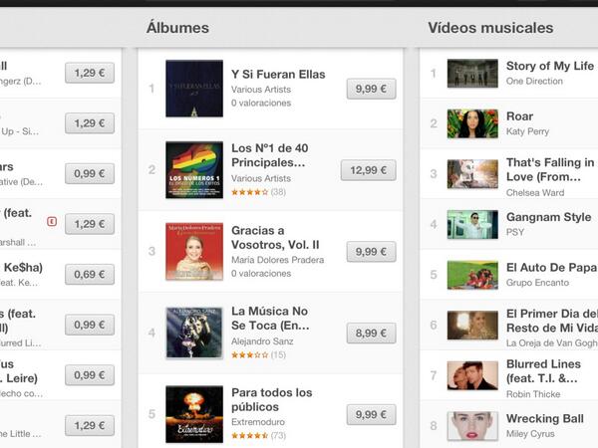Open Story of My Life video thumbnail
The image size is (598, 448).
pyautogui.click(x=472, y=73)
